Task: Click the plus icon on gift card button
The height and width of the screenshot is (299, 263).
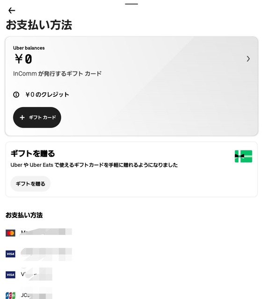Action: click(x=22, y=117)
